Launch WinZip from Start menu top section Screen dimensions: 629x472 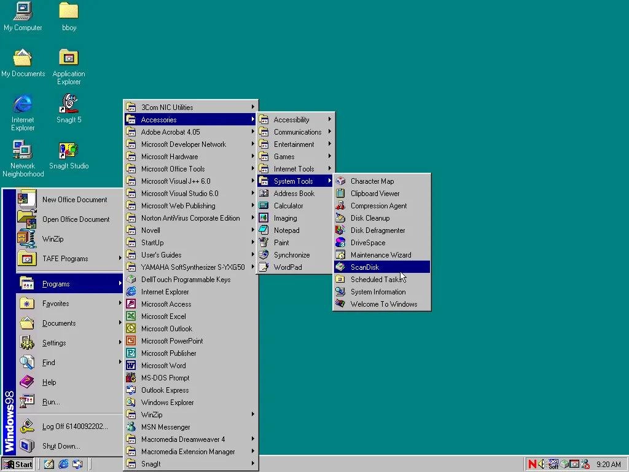click(70, 239)
